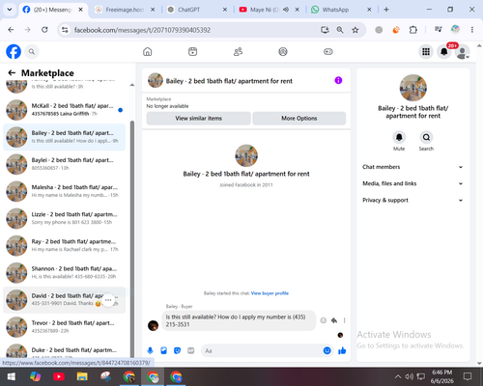Open the Windows Start menu
This screenshot has height=386, width=483.
click(12, 376)
